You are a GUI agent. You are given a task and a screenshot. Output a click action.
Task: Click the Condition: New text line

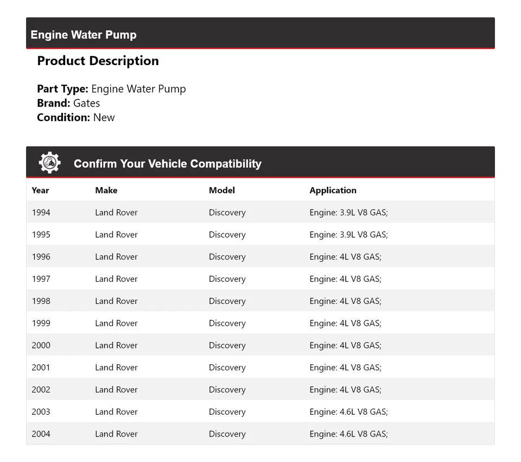76,117
